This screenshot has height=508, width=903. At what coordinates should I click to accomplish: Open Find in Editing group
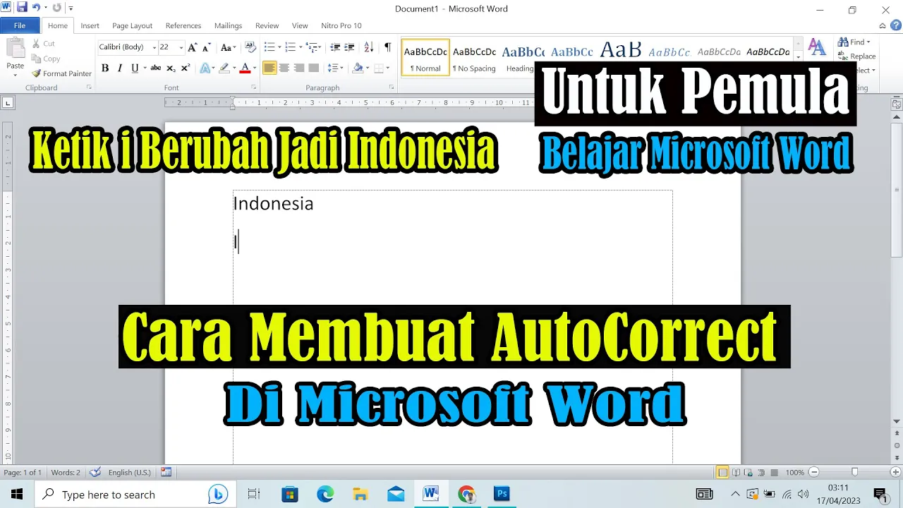(x=854, y=42)
